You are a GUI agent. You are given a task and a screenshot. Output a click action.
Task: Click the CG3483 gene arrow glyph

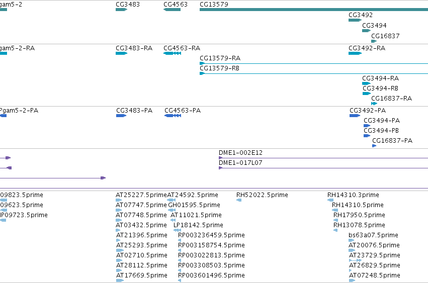pos(122,10)
